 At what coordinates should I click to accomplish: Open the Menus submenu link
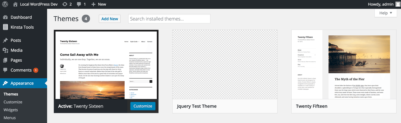pyautogui.click(x=9, y=118)
